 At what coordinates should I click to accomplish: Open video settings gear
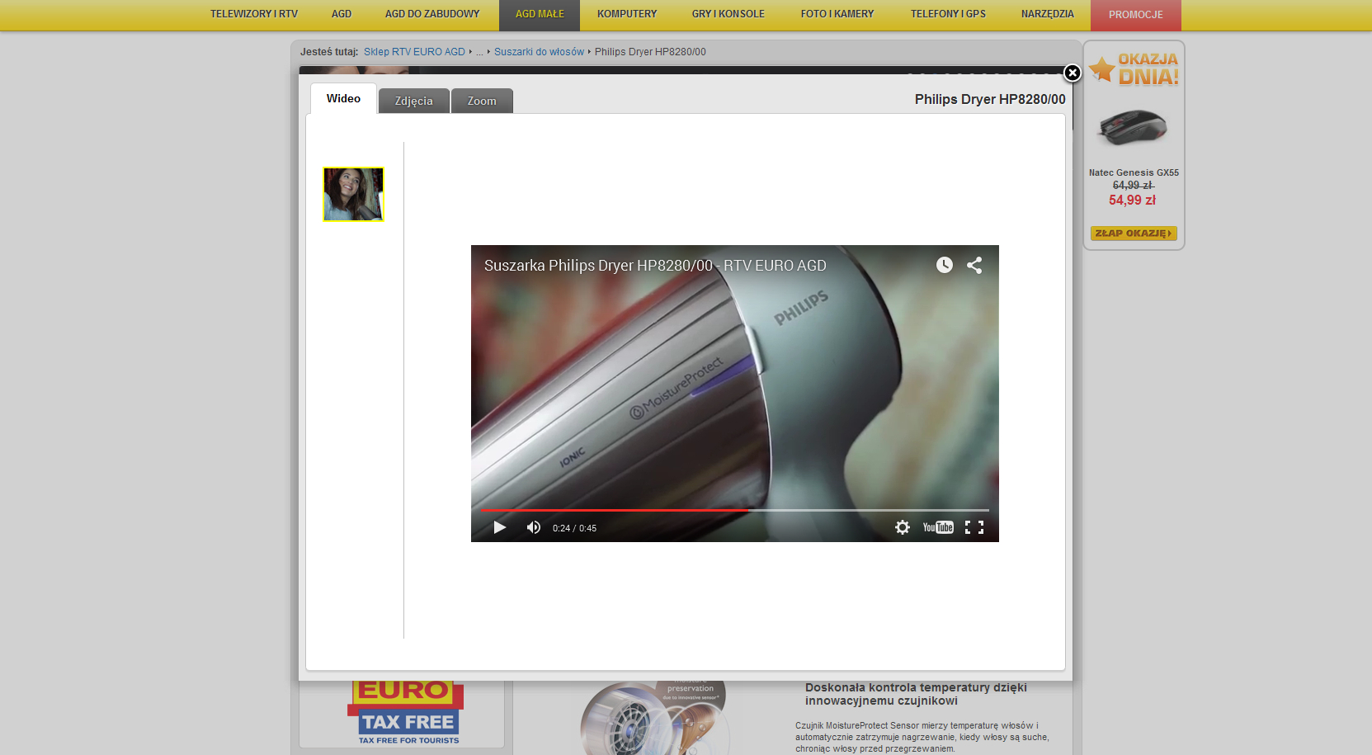(903, 527)
